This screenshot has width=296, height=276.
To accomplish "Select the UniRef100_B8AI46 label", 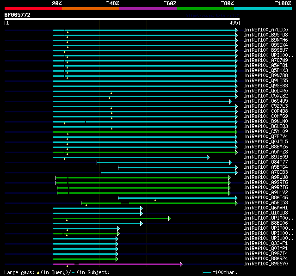I will pyautogui.click(x=265, y=198).
